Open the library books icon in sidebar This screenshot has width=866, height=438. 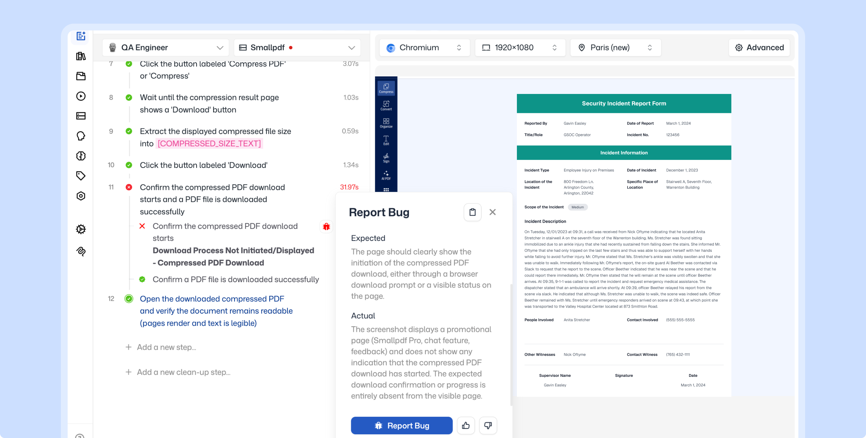[81, 56]
